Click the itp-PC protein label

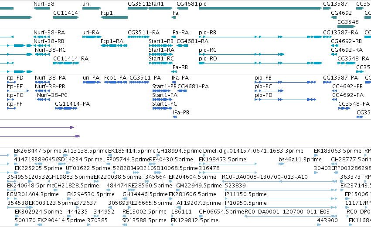(x=15, y=95)
